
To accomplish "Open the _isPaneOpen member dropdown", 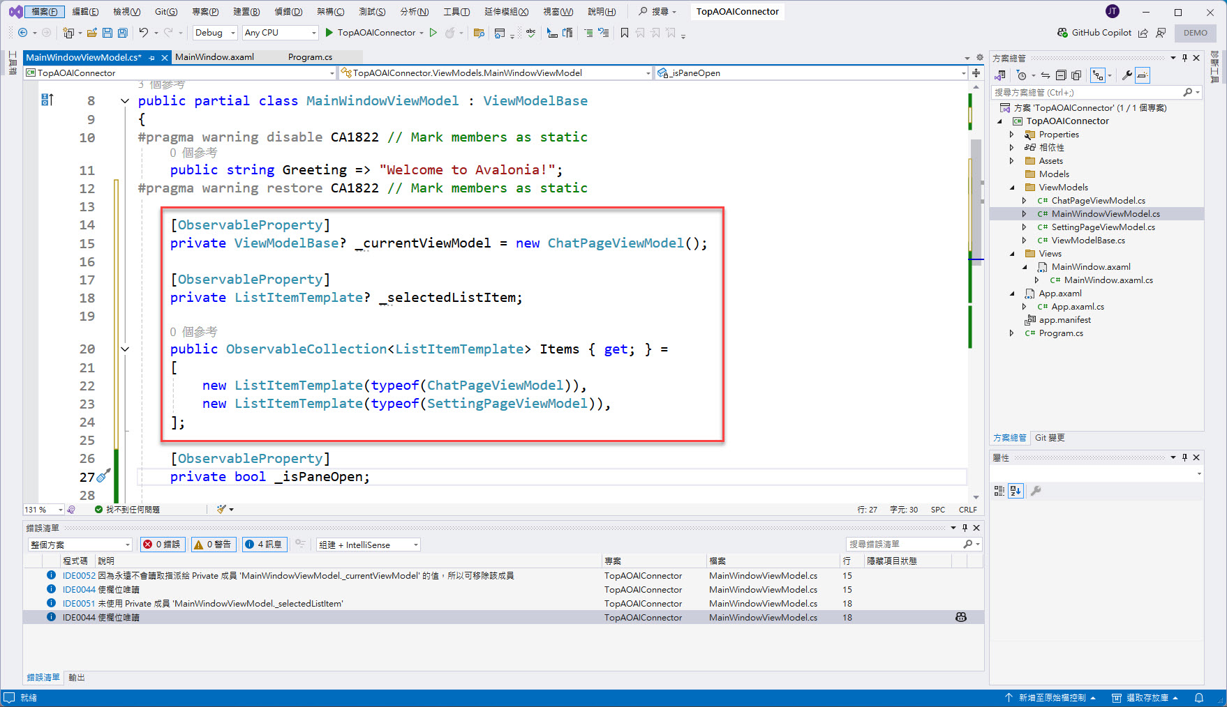I will pos(812,73).
